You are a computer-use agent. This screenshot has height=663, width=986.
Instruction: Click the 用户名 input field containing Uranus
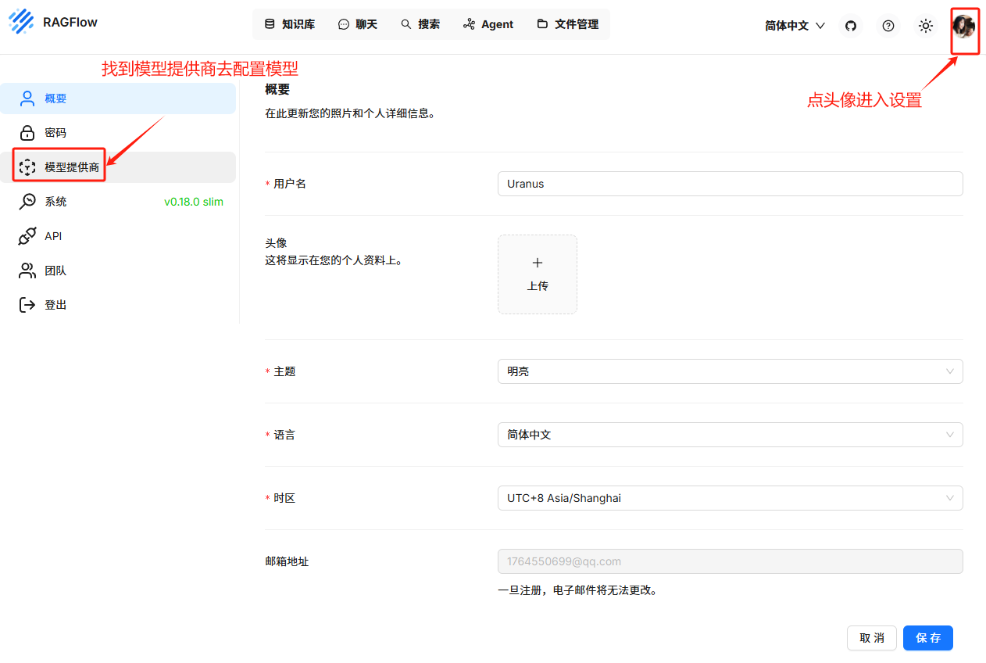coord(731,184)
